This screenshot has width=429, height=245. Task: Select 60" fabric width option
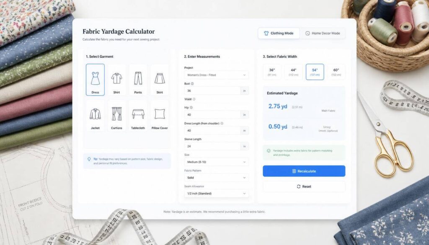(x=336, y=72)
